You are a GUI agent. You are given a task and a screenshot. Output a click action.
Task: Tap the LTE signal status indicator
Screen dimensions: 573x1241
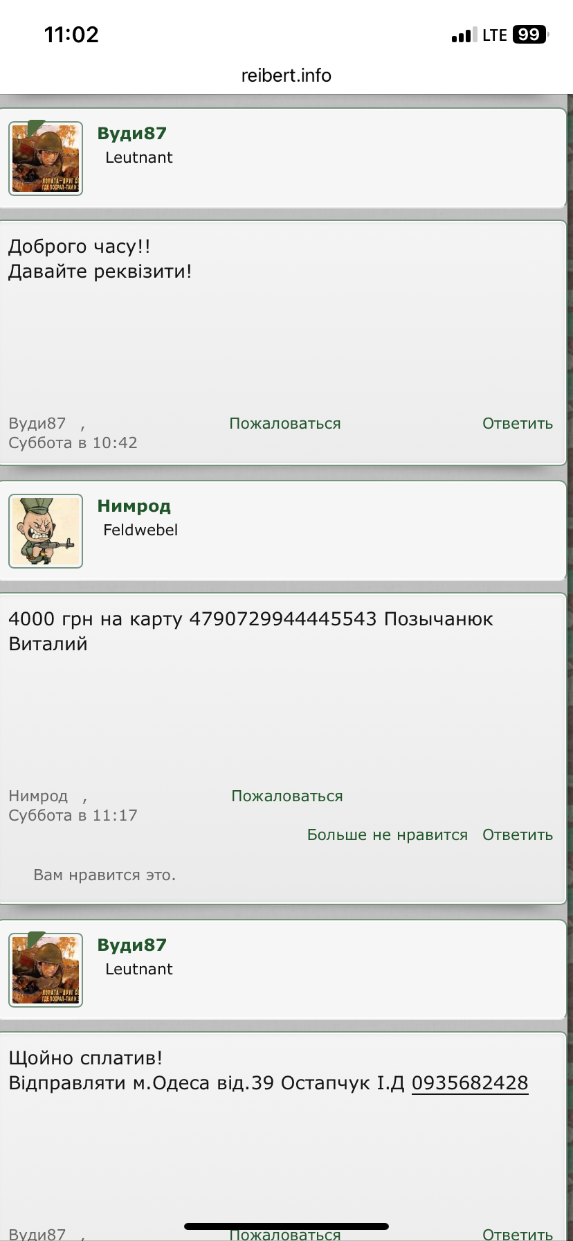point(480,35)
